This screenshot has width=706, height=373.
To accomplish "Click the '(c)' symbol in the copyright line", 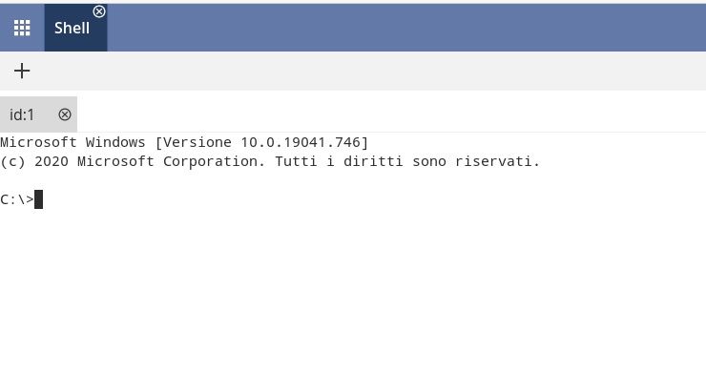I will pos(12,161).
